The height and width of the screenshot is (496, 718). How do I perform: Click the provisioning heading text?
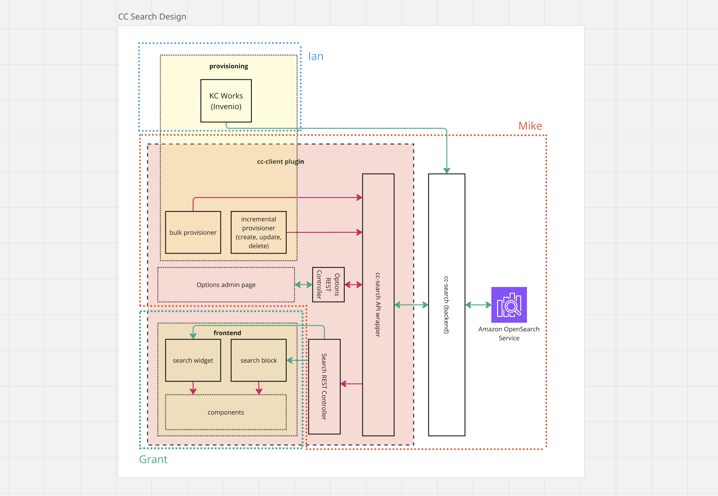point(229,66)
